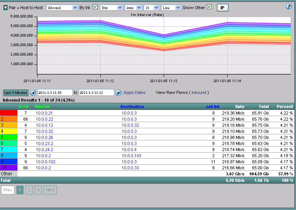Click the red color swatch for row 1
The width and height of the screenshot is (296, 210).
(x=9, y=113)
